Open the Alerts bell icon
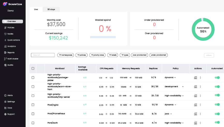 (5, 96)
